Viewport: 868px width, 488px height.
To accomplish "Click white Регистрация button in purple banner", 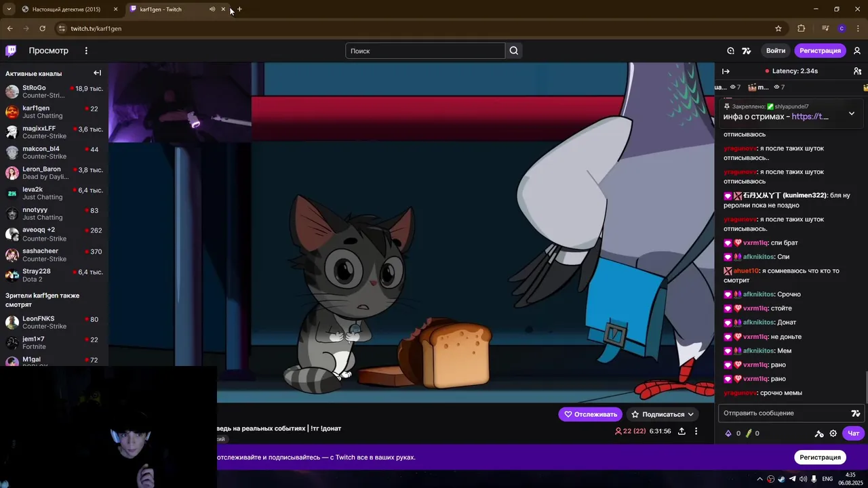I will click(x=820, y=457).
